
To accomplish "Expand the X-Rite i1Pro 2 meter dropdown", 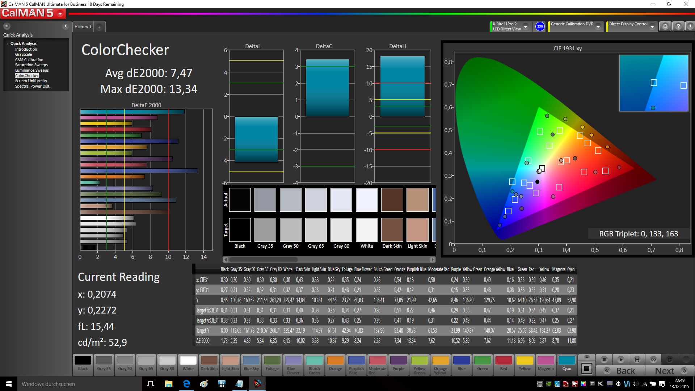I will (x=526, y=26).
